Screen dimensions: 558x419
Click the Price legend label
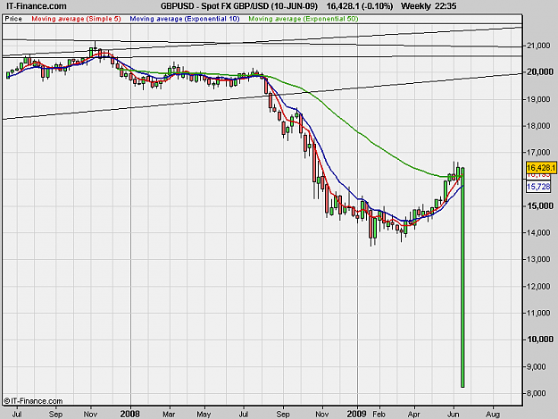(x=13, y=19)
